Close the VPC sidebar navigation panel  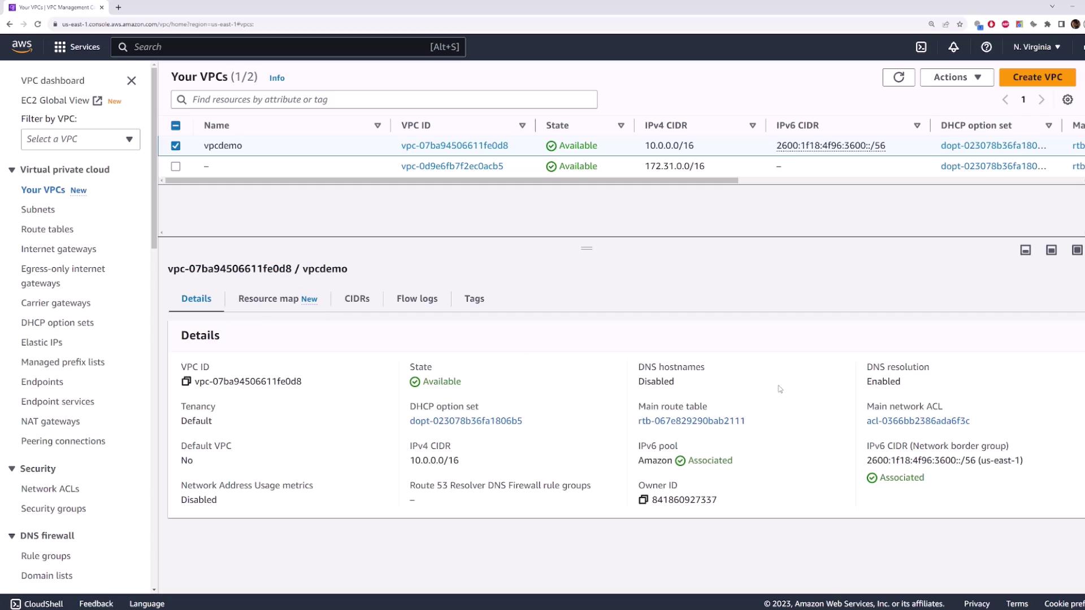(132, 81)
